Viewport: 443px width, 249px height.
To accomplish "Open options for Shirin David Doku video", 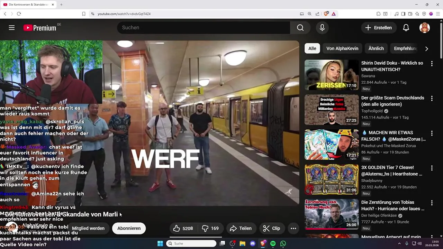I will click(432, 64).
